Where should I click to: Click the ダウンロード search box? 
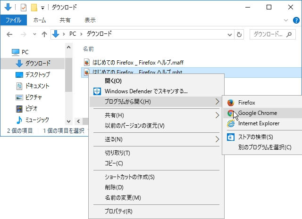tap(273, 34)
